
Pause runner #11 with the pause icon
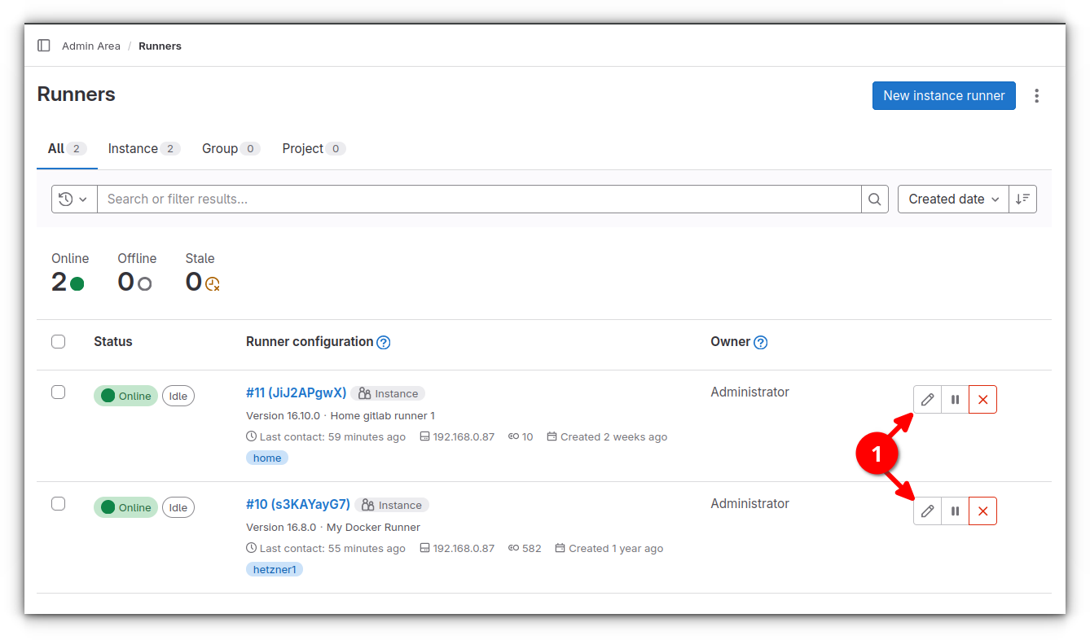(x=954, y=399)
